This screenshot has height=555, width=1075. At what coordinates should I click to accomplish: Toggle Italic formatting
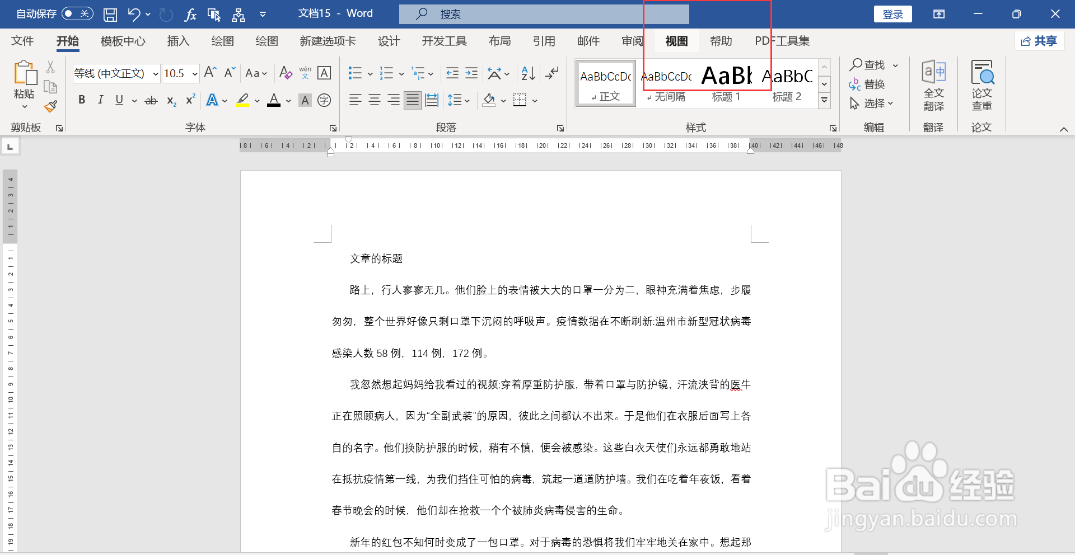100,100
